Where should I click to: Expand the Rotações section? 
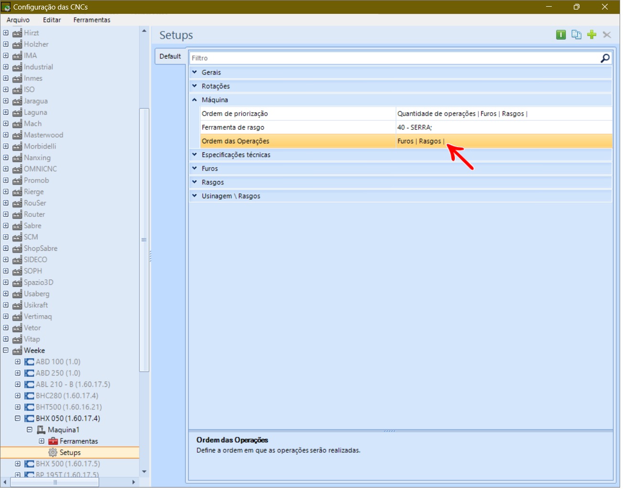pyautogui.click(x=194, y=86)
